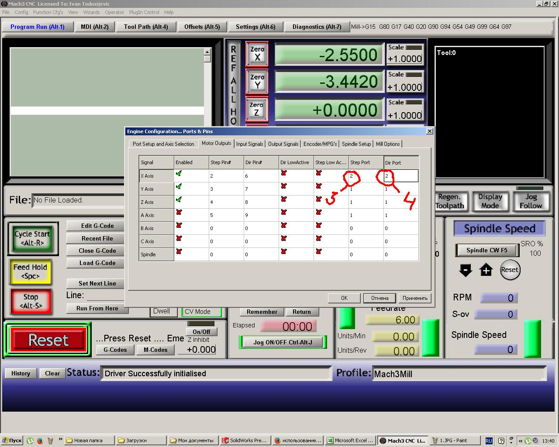Open Мои документы from the taskbar
Viewport: 559px width, 447px height.
click(193, 440)
